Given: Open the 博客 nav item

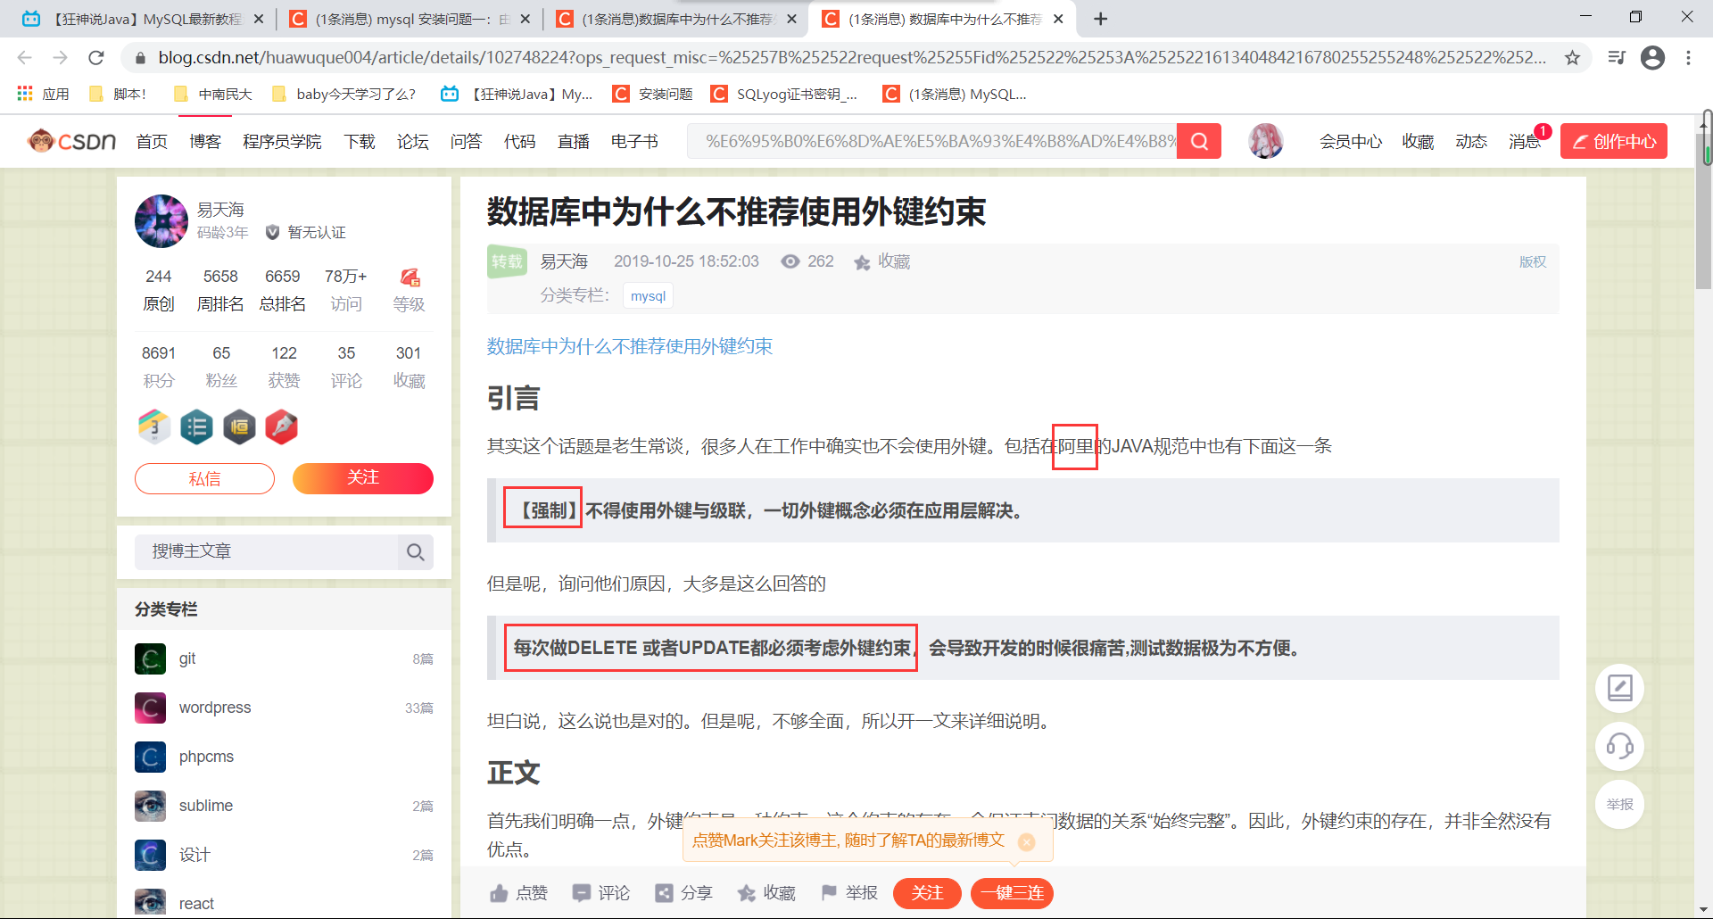Looking at the screenshot, I should click(x=205, y=141).
